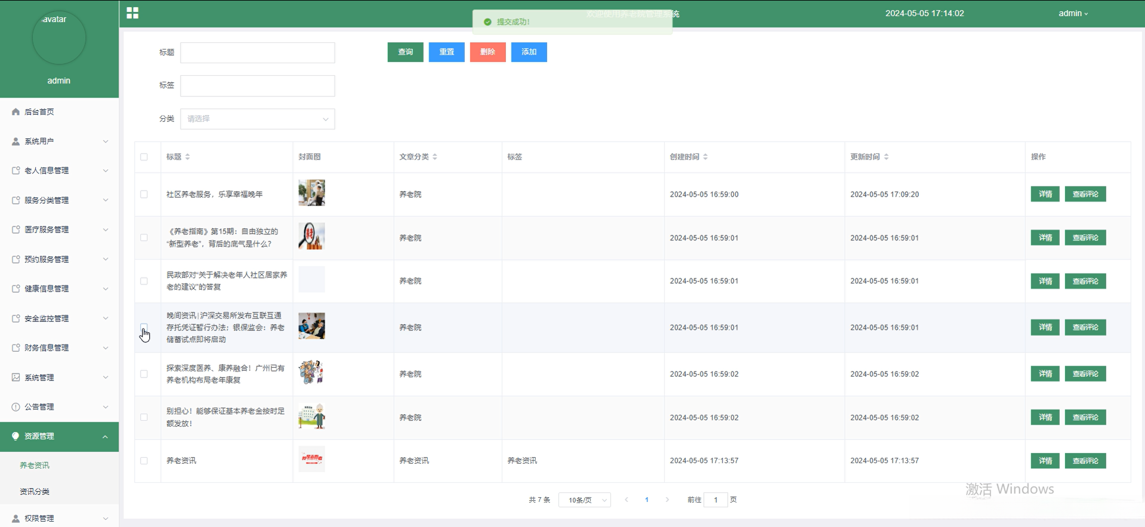The image size is (1145, 527).
Task: Click the info icon beside 公告管理
Action: click(x=16, y=407)
